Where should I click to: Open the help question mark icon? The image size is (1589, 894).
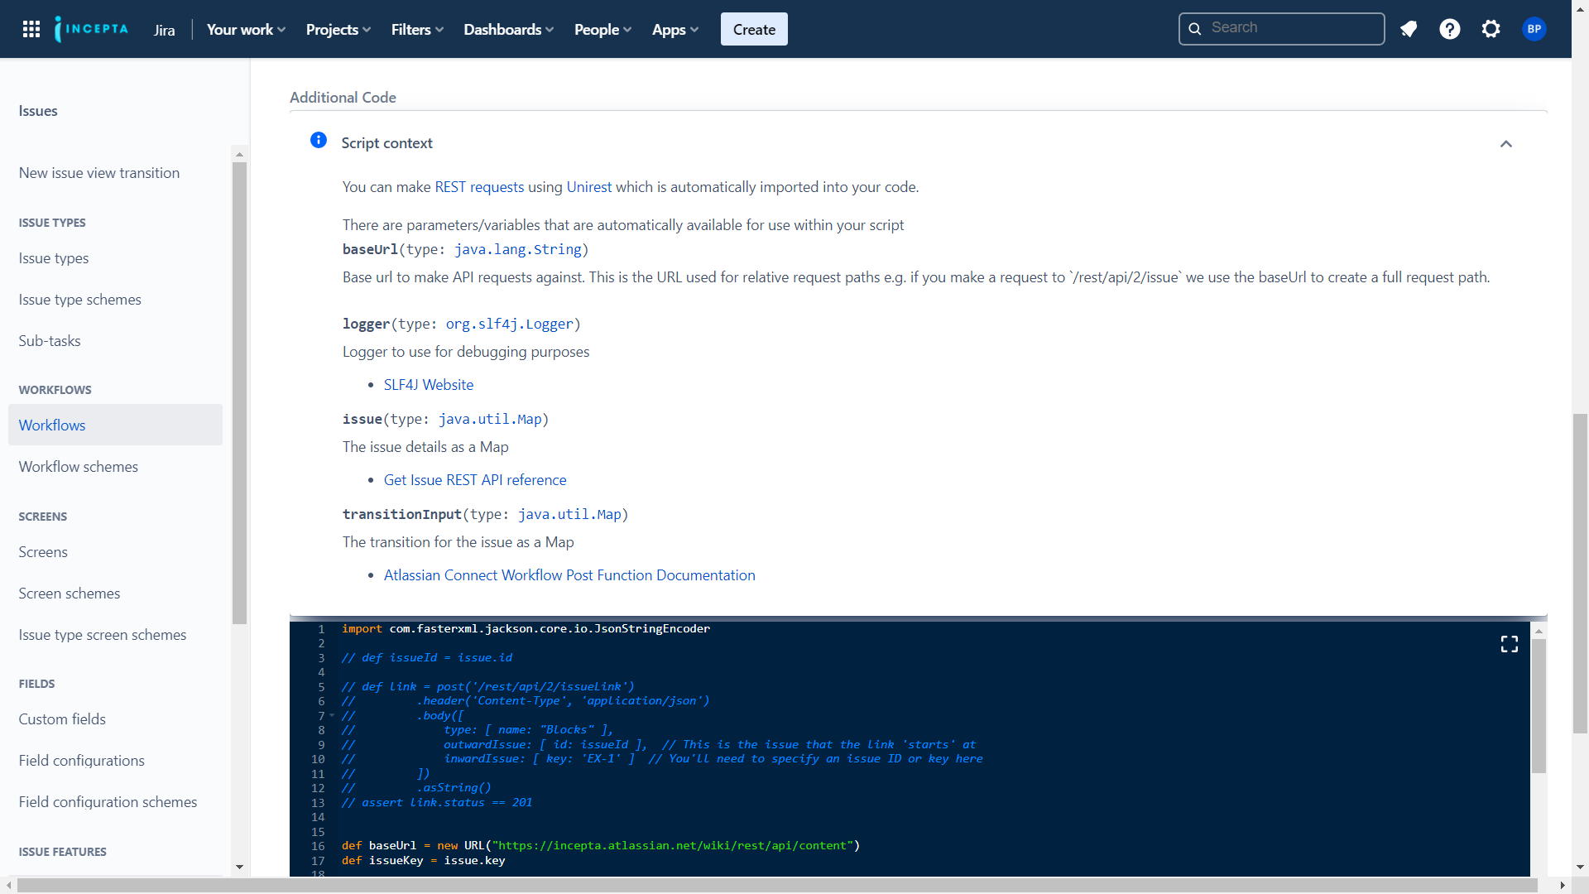(1450, 29)
